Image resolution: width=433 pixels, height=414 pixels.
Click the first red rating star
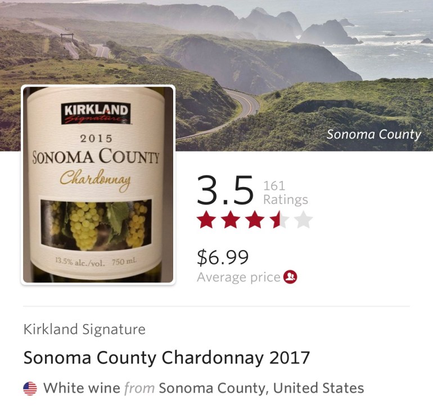(206, 220)
